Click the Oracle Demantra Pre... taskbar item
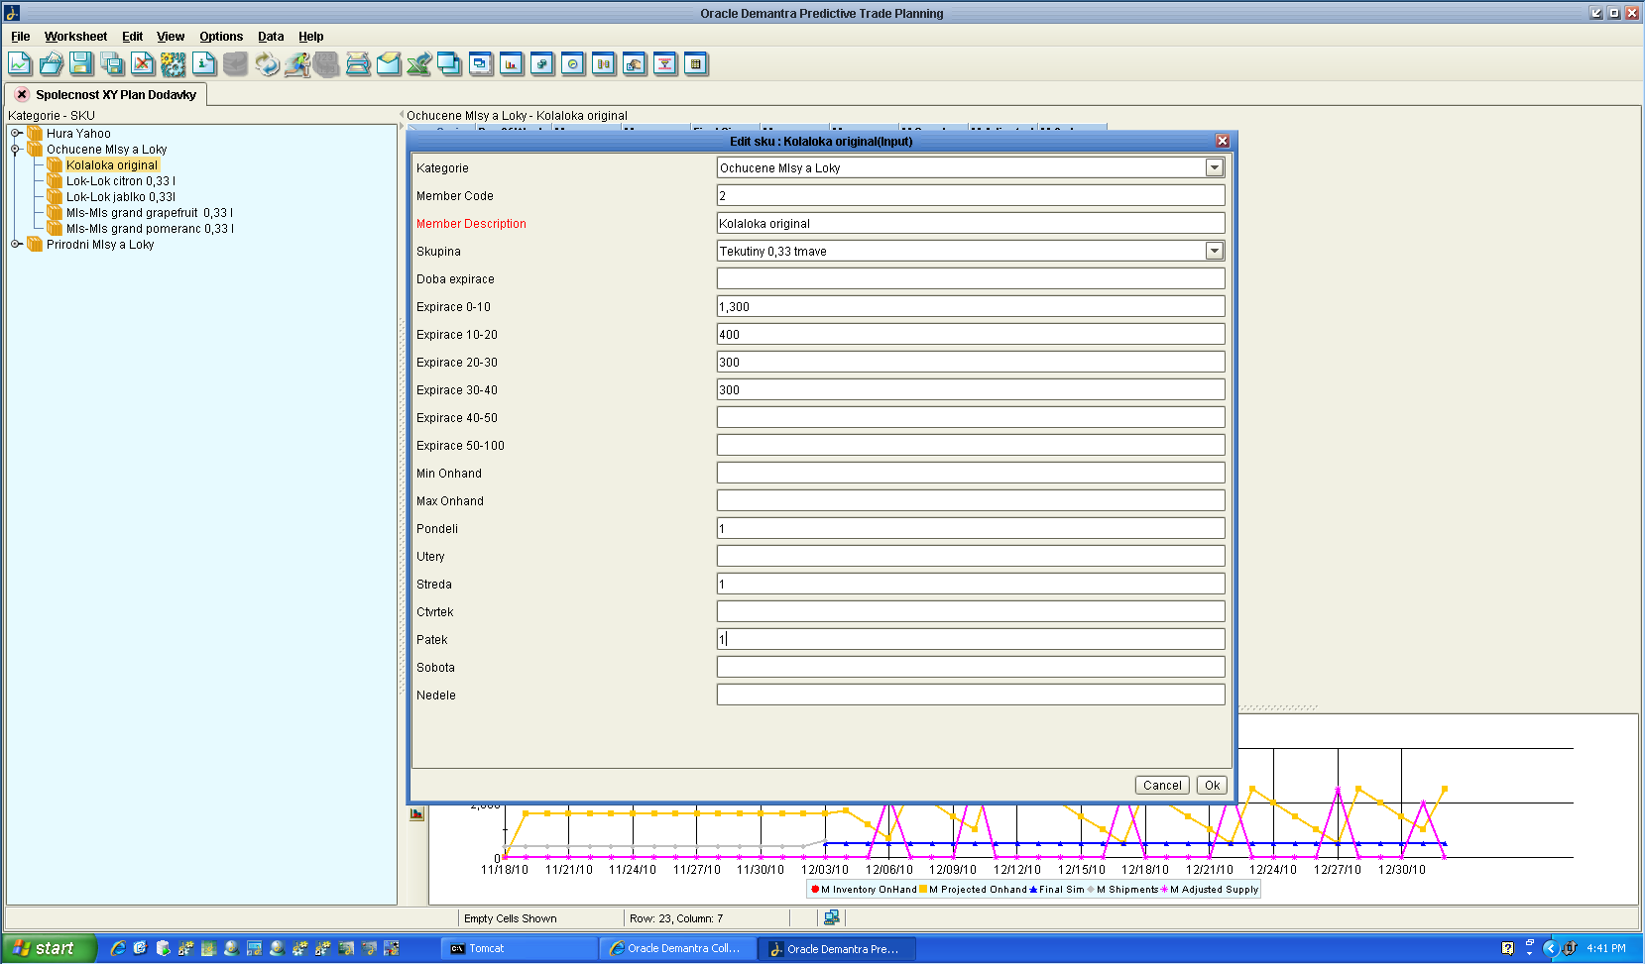The width and height of the screenshot is (1645, 964). (x=838, y=948)
